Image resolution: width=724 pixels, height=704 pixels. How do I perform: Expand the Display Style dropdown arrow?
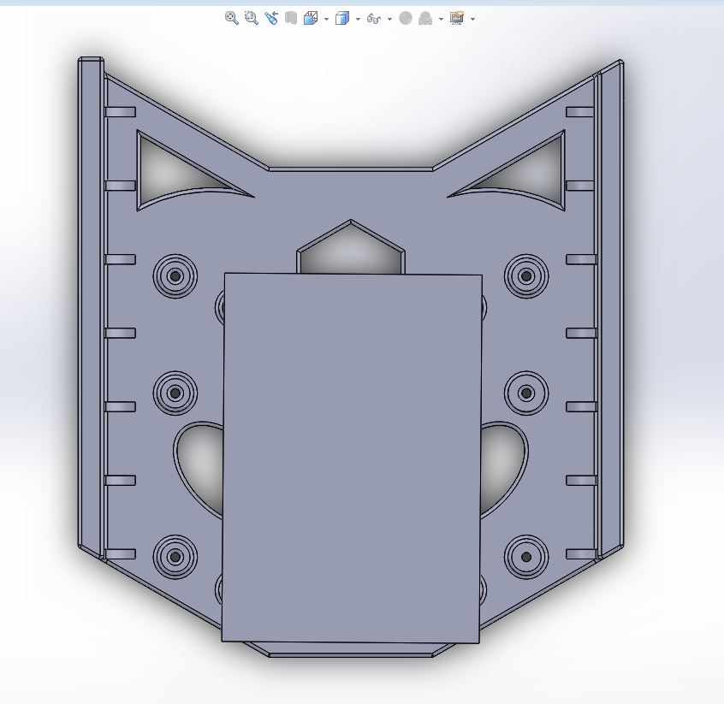click(x=358, y=19)
